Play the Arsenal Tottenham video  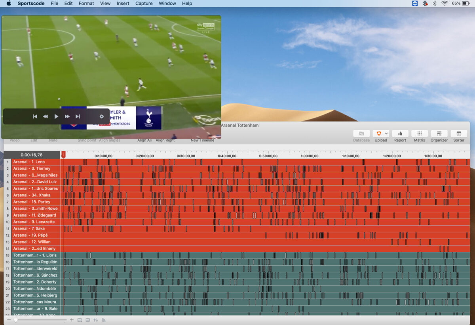[x=56, y=116]
